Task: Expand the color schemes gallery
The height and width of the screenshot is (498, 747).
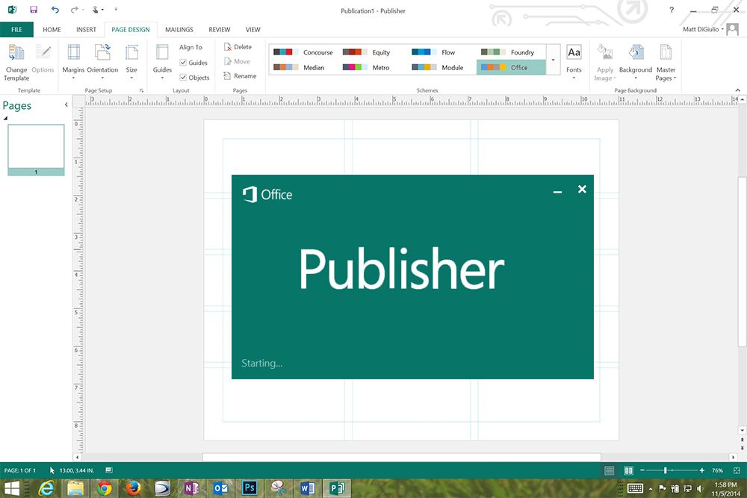Action: pos(553,59)
